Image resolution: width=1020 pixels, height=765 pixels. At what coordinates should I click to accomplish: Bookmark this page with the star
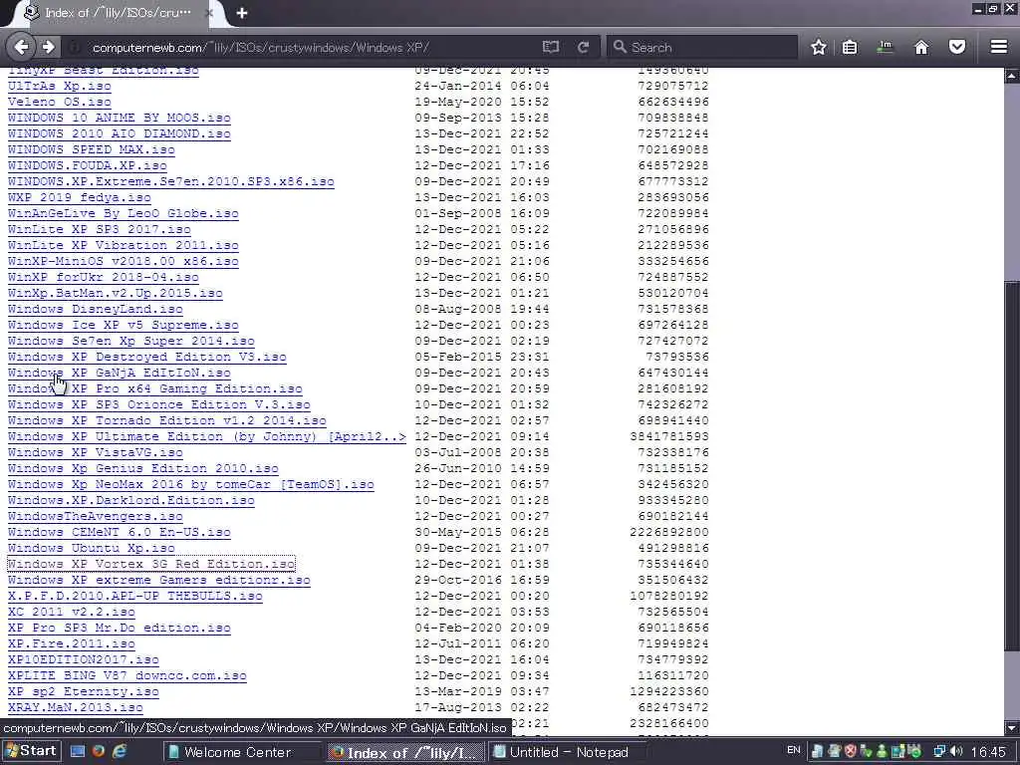pyautogui.click(x=819, y=47)
